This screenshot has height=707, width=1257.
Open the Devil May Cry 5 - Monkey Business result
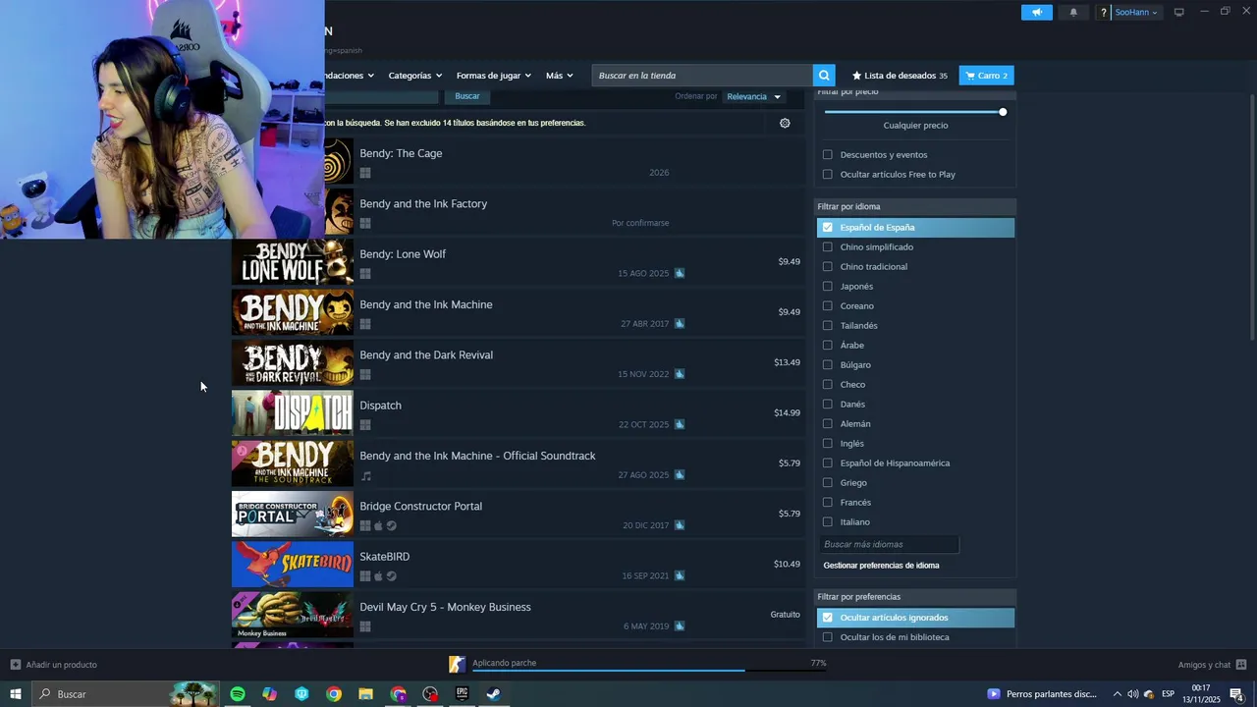click(x=519, y=616)
